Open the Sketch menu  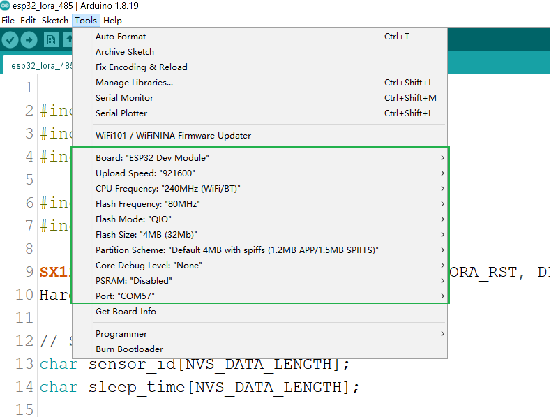(55, 21)
